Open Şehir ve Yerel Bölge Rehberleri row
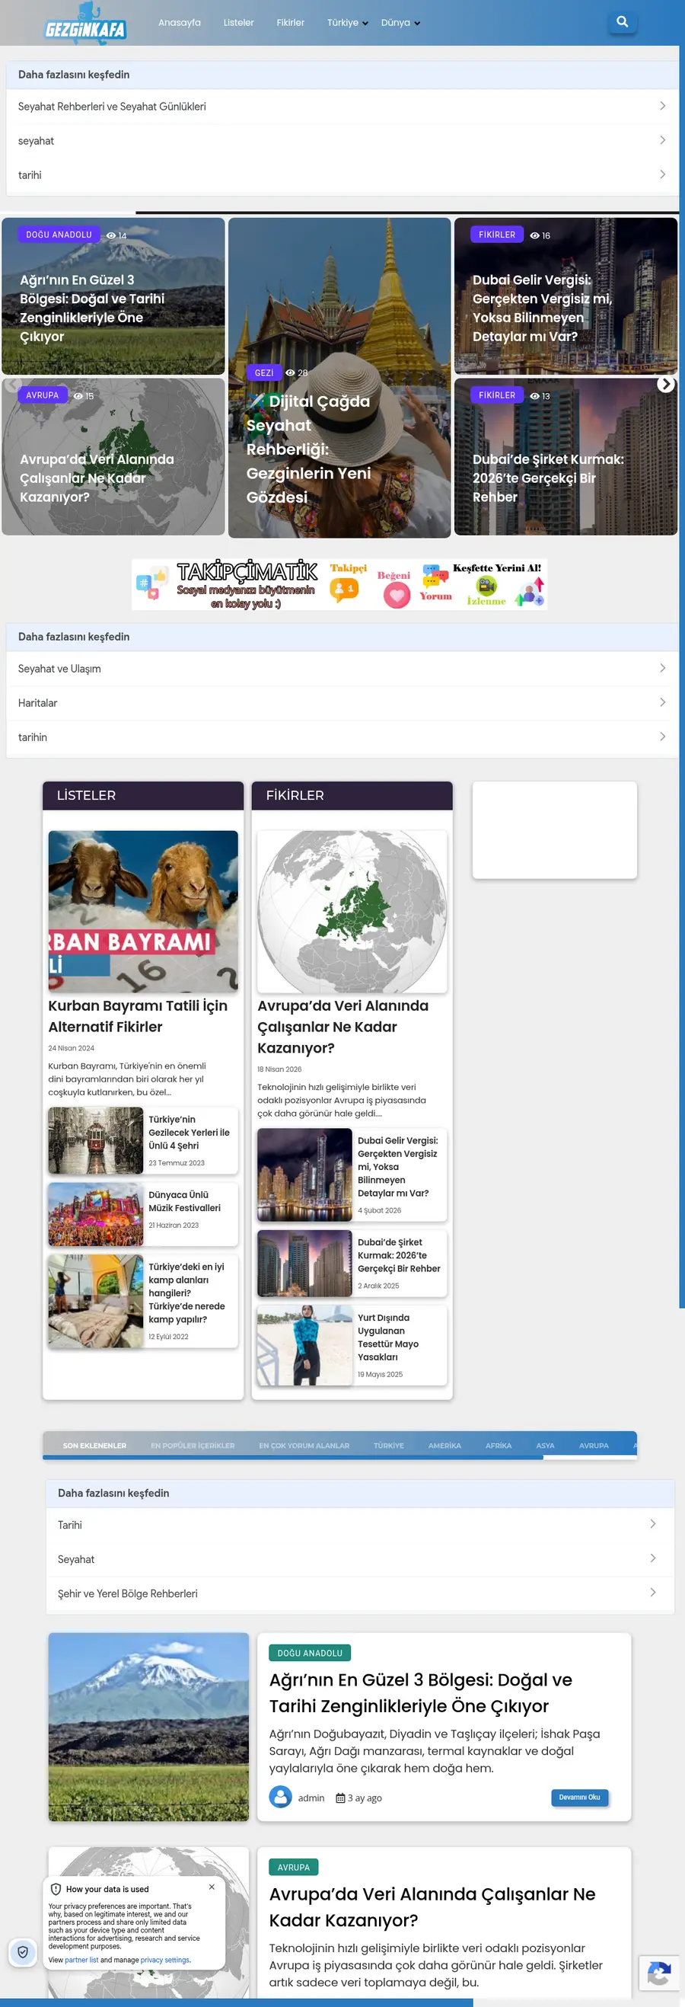The height and width of the screenshot is (2007, 685). [359, 1593]
